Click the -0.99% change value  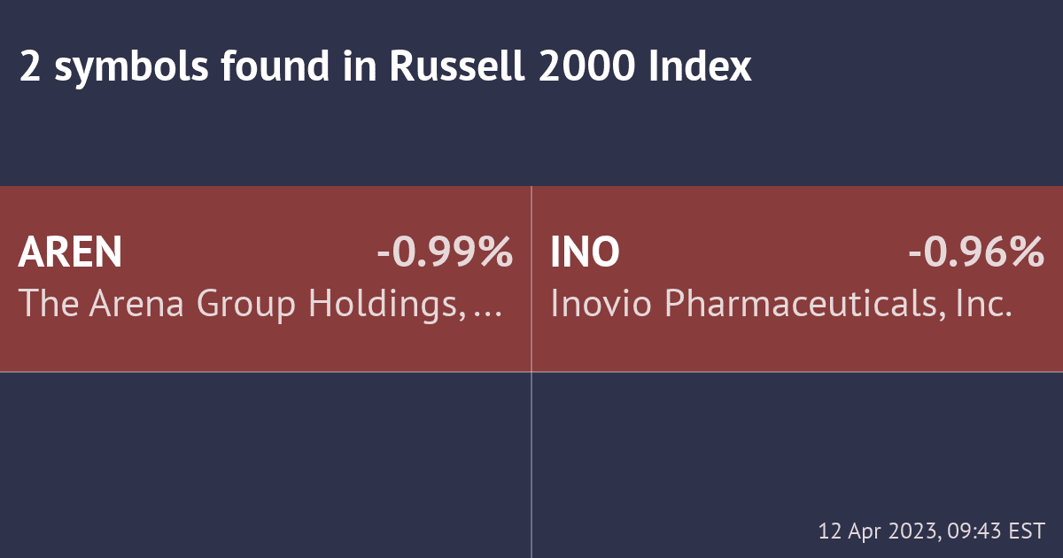coord(444,253)
